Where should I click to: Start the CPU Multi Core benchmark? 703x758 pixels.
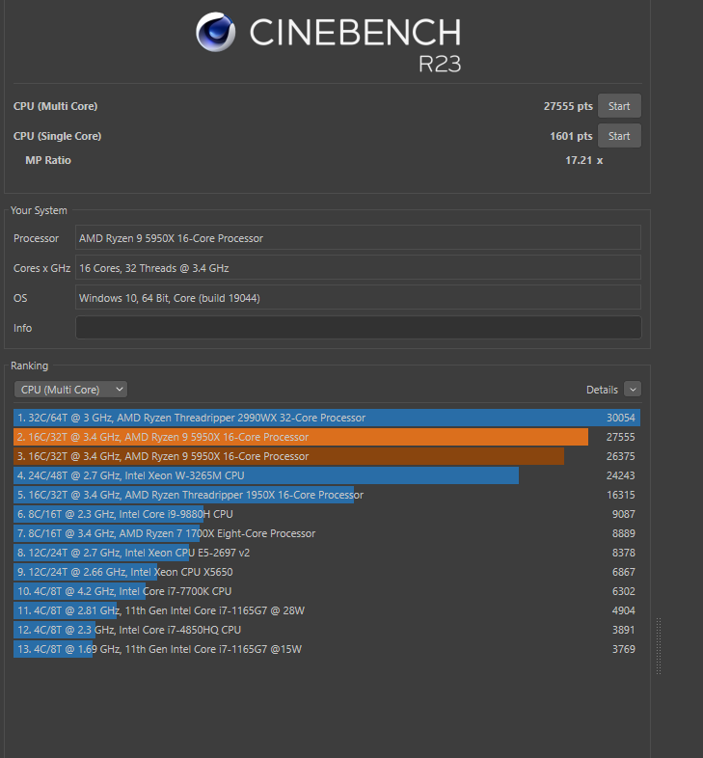coord(619,106)
